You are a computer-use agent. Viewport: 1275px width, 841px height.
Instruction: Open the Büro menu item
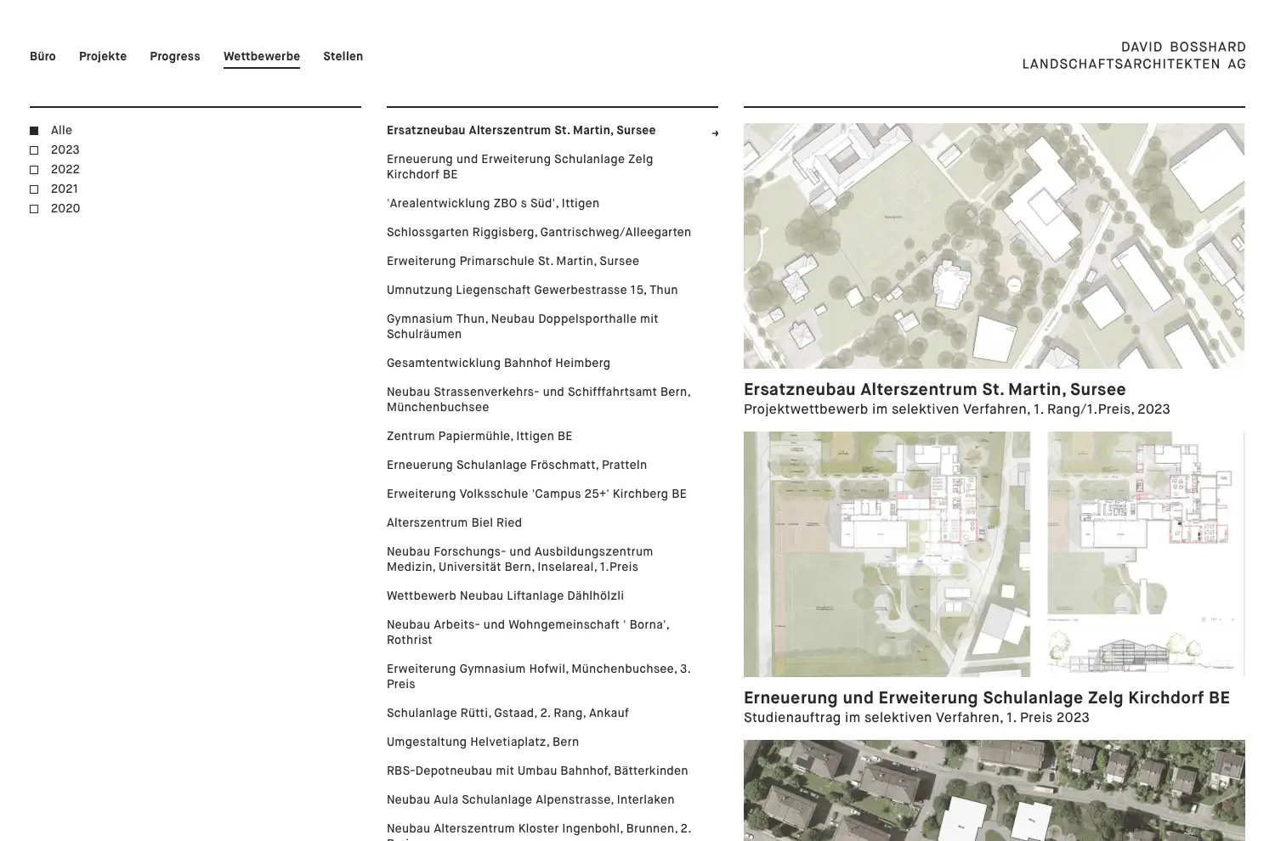coord(42,57)
